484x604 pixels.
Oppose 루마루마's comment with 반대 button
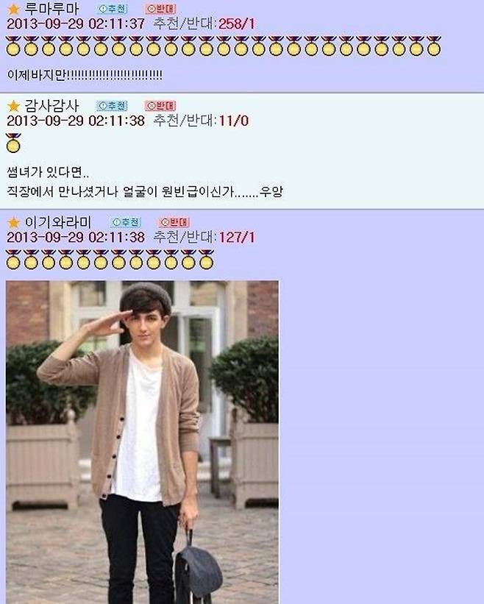pyautogui.click(x=160, y=9)
